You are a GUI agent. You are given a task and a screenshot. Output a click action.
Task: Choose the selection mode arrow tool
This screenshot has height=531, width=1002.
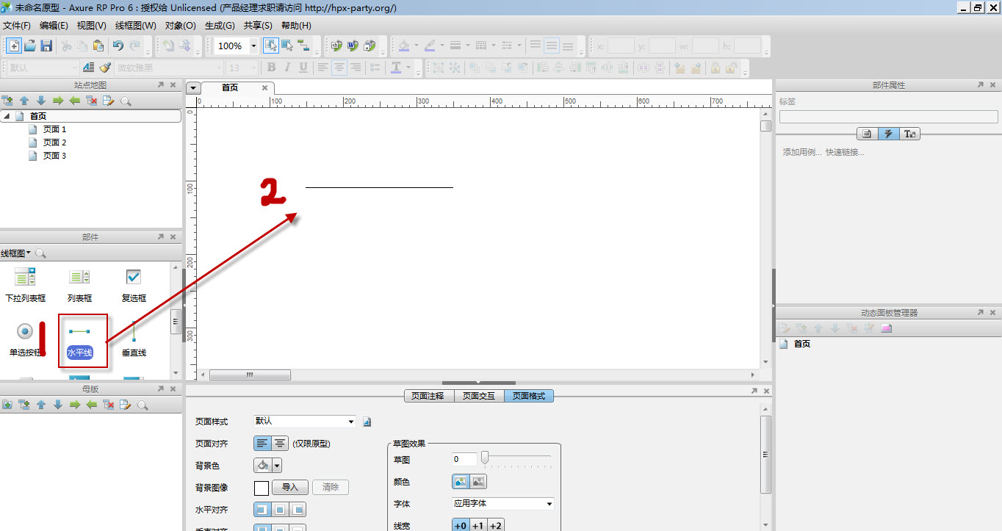[x=270, y=46]
